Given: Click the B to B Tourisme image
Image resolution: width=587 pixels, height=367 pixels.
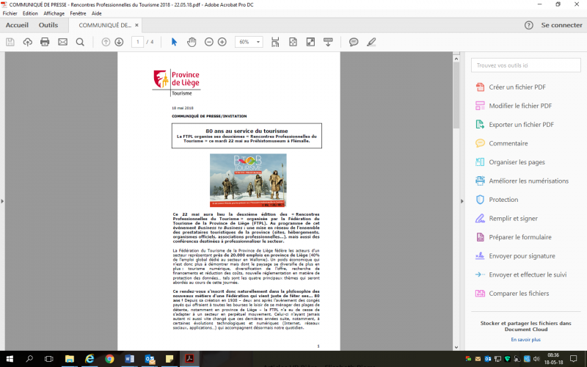Looking at the screenshot, I should coord(248,180).
